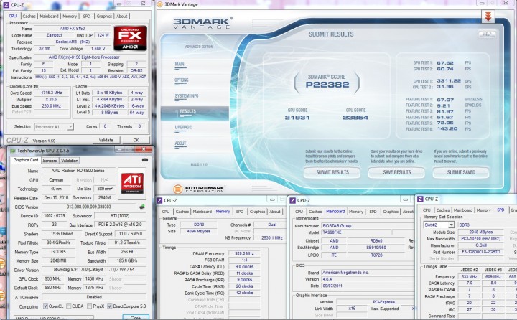Click the CPU-Z title icon above the AMD FX-8150 processor info
This screenshot has width=517, height=320.
coord(6,4)
